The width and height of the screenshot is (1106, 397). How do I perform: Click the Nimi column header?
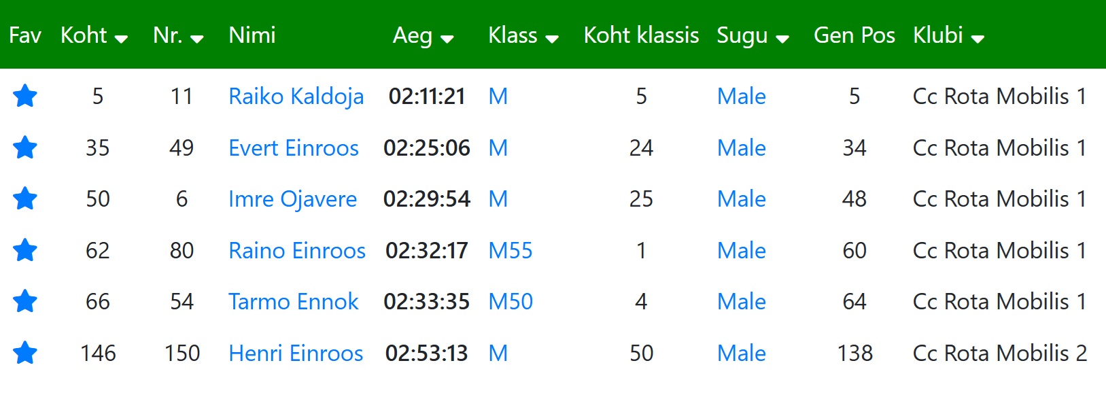coord(252,35)
